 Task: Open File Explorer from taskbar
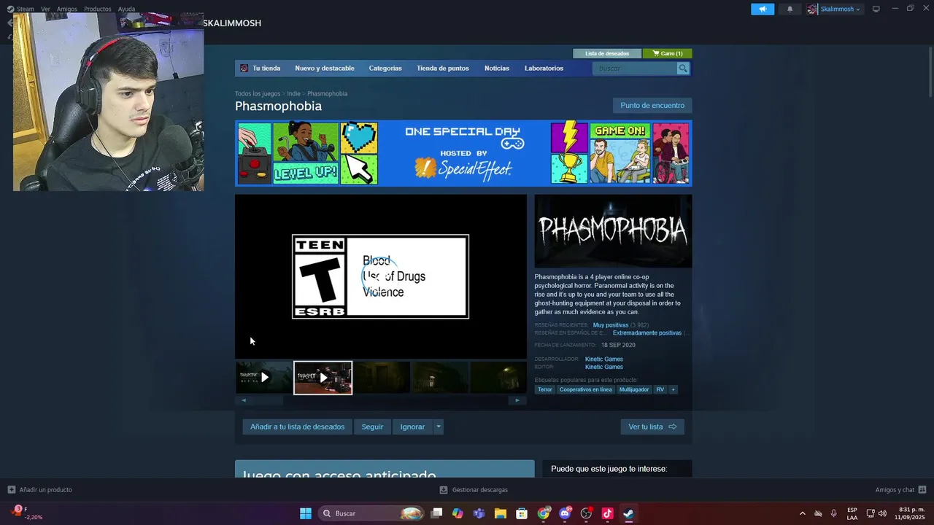(x=501, y=513)
